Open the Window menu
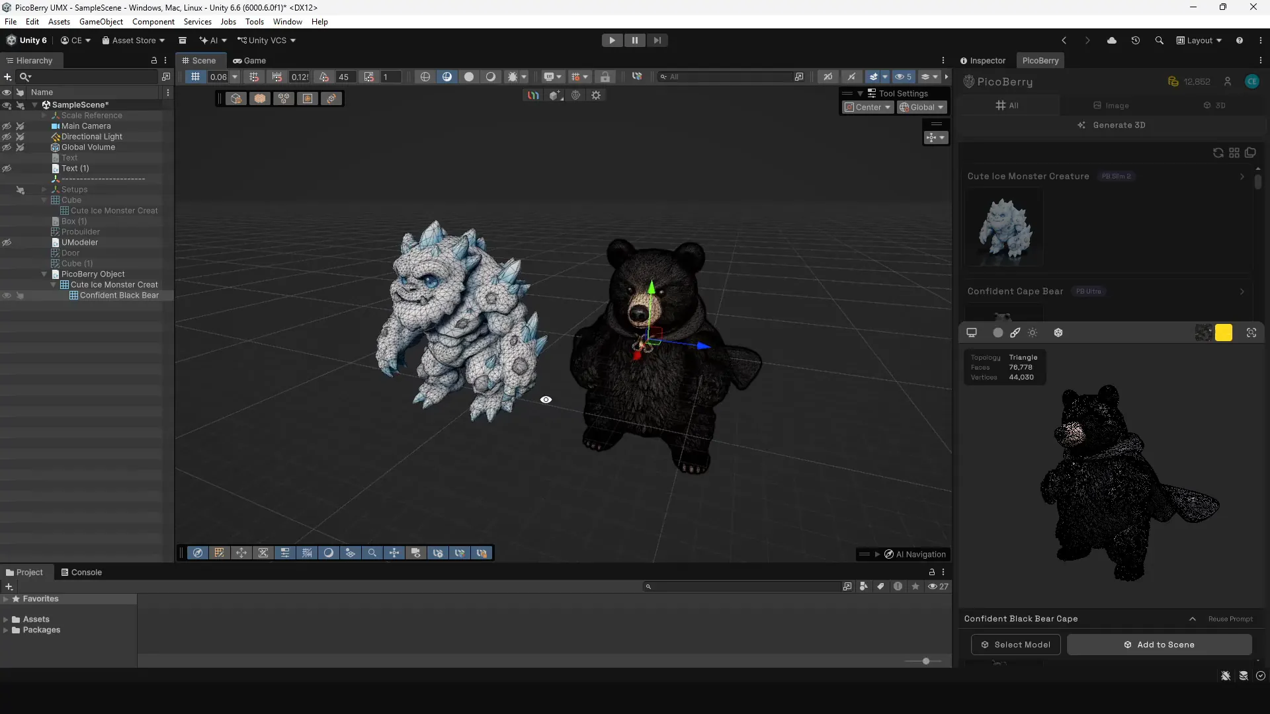The height and width of the screenshot is (714, 1270). point(288,22)
